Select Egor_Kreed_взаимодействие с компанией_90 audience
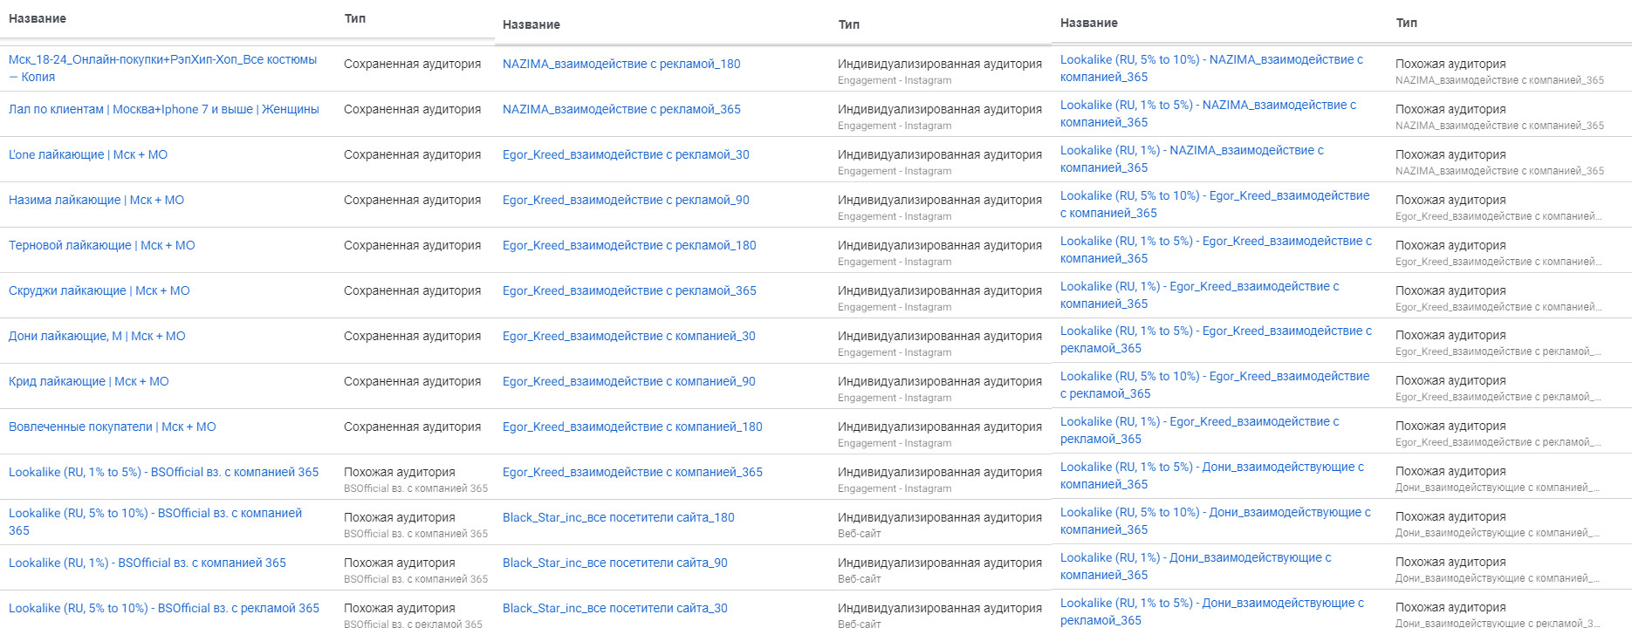Screen dimensions: 1632x628 [629, 381]
